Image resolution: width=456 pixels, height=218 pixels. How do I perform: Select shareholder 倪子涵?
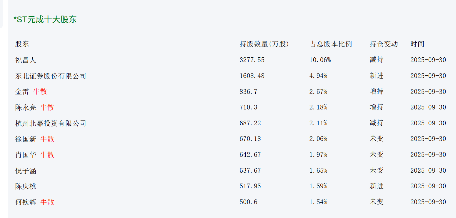(26, 171)
